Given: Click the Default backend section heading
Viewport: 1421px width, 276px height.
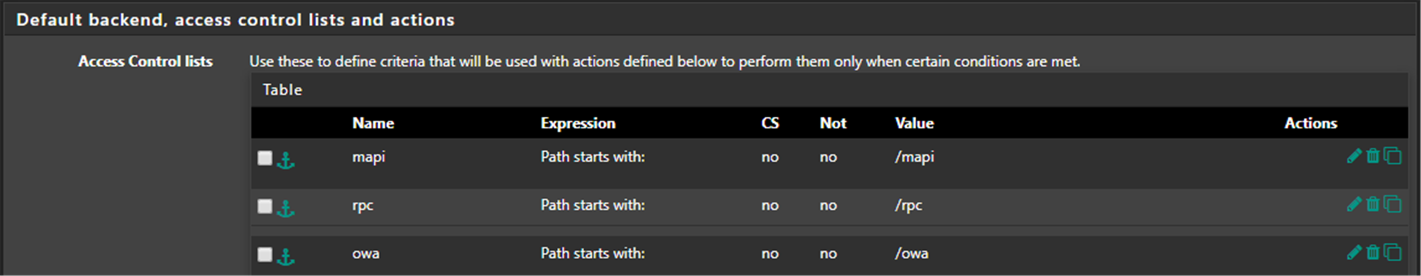Looking at the screenshot, I should point(235,20).
